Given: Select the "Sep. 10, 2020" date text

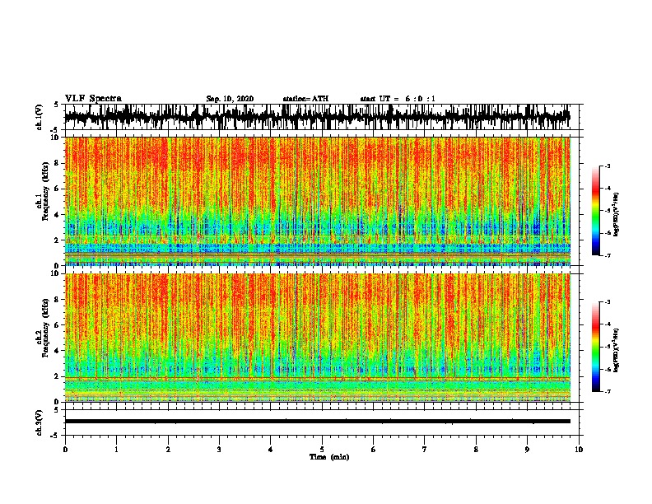Looking at the screenshot, I should click(x=230, y=99).
